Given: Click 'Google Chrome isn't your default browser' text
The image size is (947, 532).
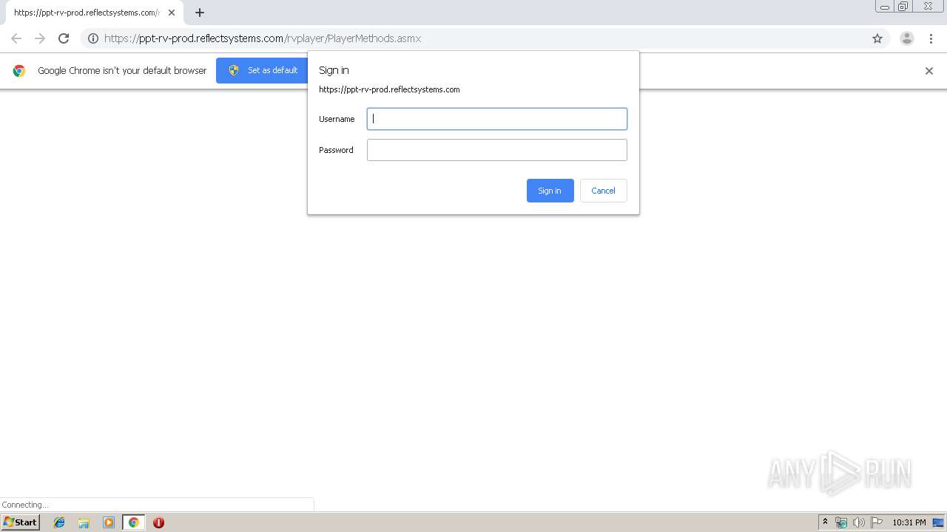Looking at the screenshot, I should tap(122, 71).
